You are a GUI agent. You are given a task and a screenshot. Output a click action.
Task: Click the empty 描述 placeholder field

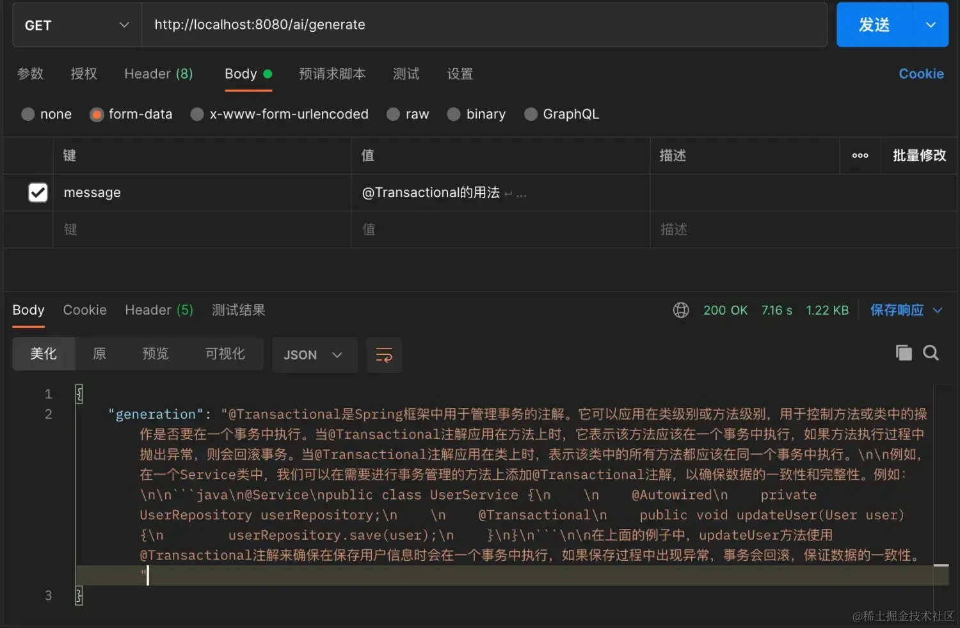(x=803, y=230)
